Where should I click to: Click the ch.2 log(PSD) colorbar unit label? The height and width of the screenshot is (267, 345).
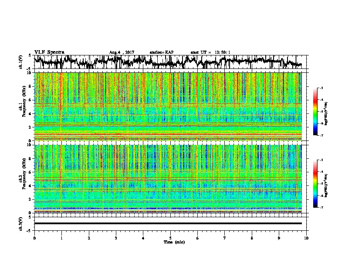[326, 185]
